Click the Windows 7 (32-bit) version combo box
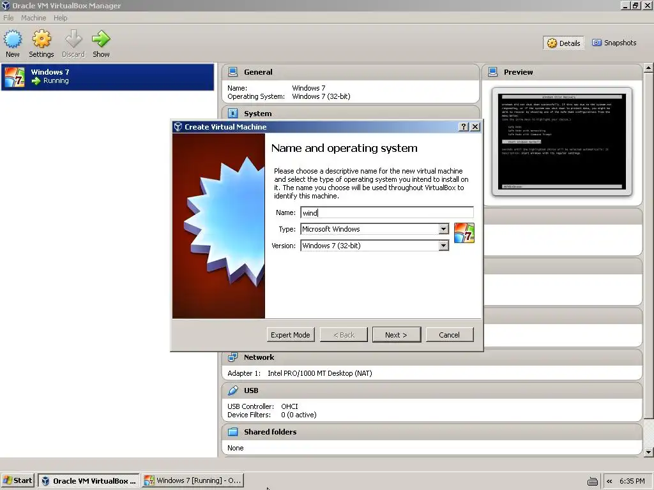Viewport: 654px width, 490px height. point(374,246)
